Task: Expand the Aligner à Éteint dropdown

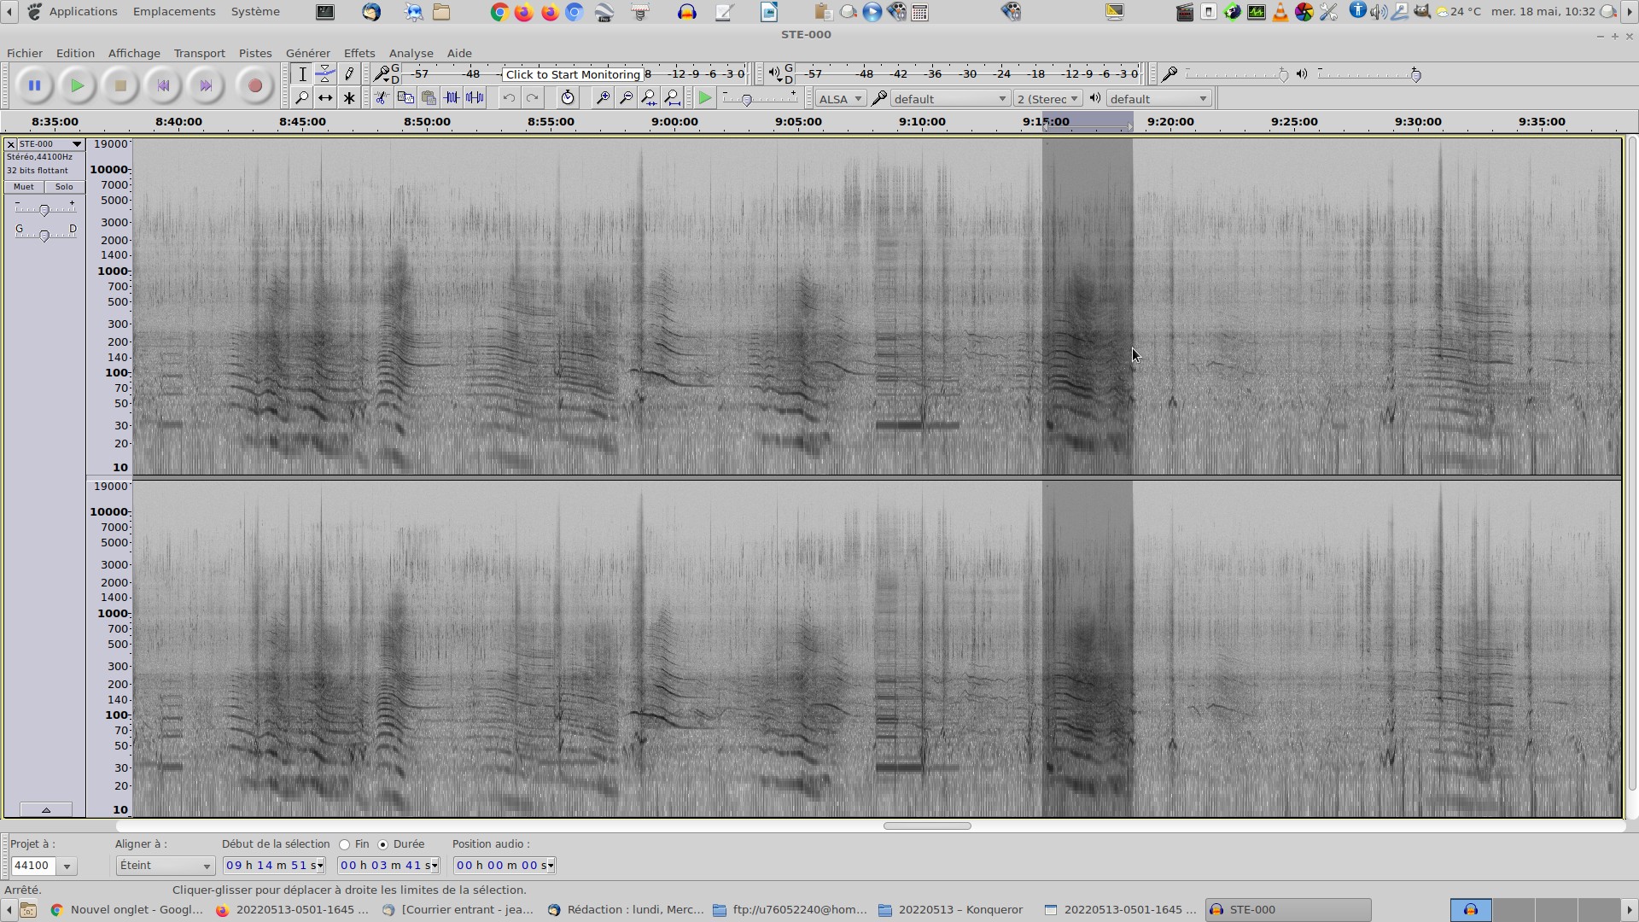Action: pos(166,866)
